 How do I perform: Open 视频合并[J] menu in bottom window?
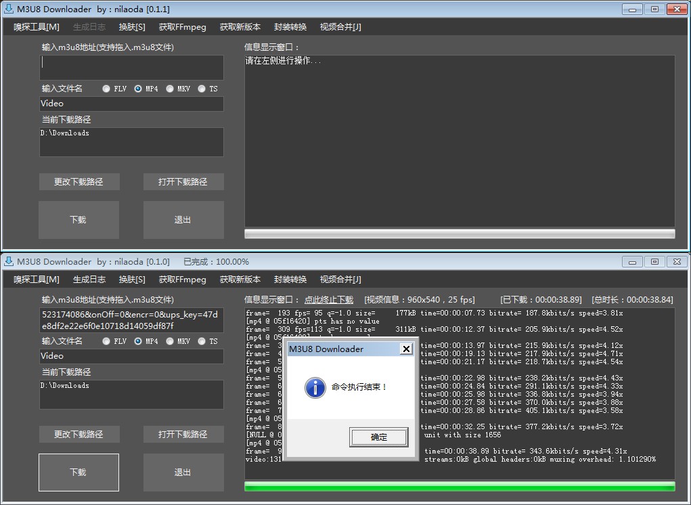[x=340, y=280]
